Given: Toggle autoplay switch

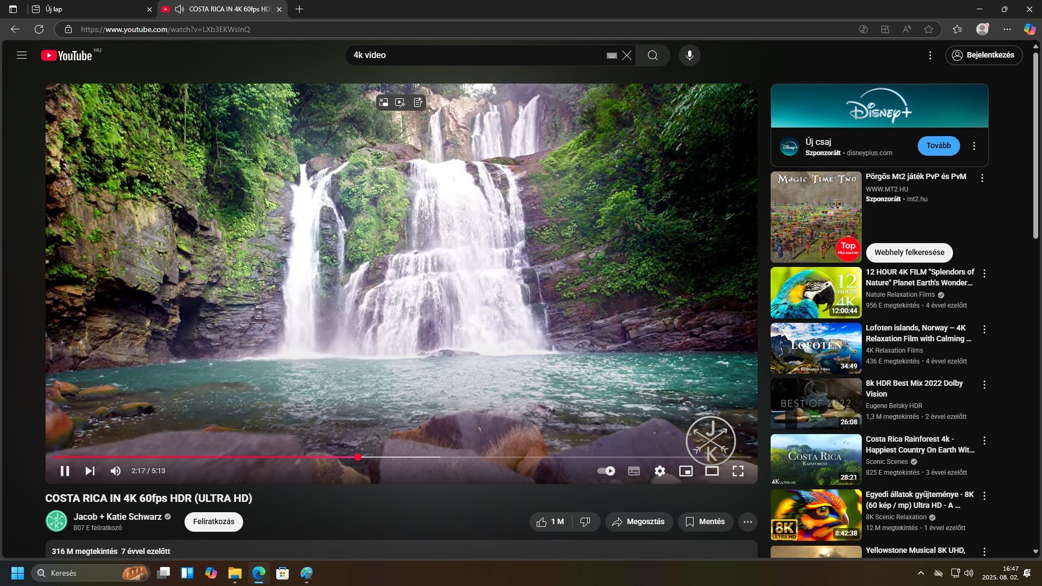Looking at the screenshot, I should [x=606, y=471].
